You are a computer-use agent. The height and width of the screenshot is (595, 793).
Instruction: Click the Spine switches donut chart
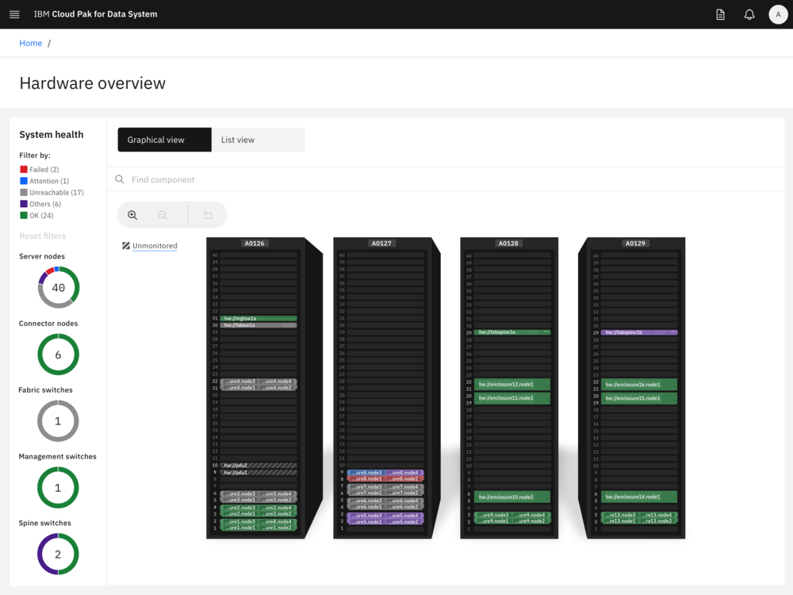[58, 554]
